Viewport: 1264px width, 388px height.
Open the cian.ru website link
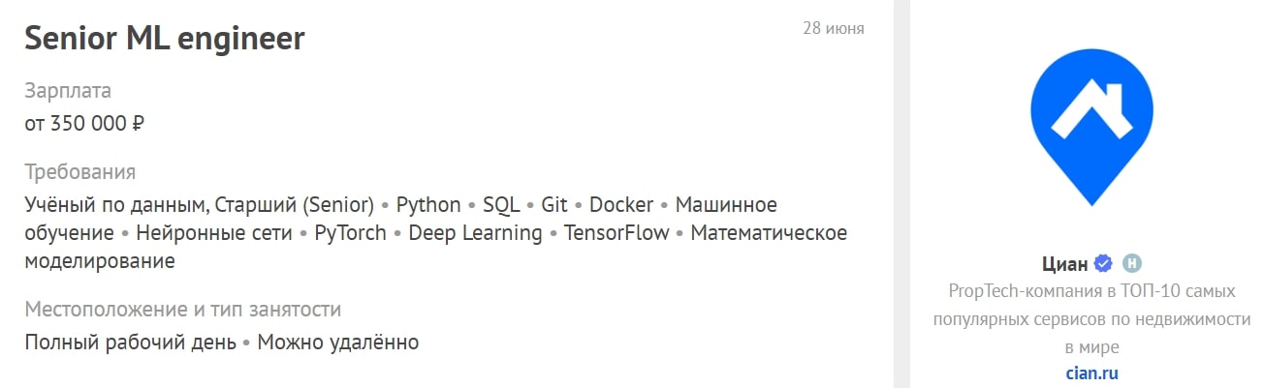pos(1091,373)
